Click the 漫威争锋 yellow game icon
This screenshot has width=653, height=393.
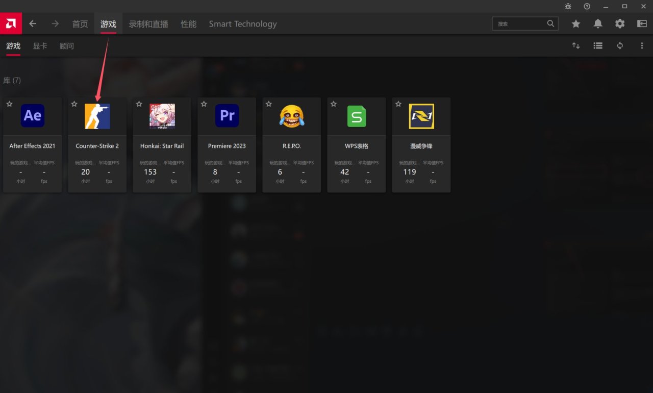pos(421,116)
